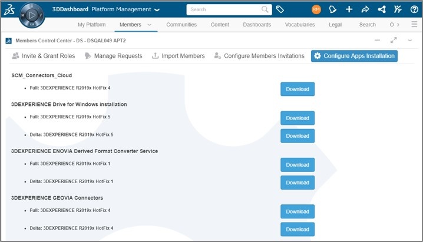Viewport: 423px width, 242px height.
Task: Click the share arrow icon
Action: (365, 9)
